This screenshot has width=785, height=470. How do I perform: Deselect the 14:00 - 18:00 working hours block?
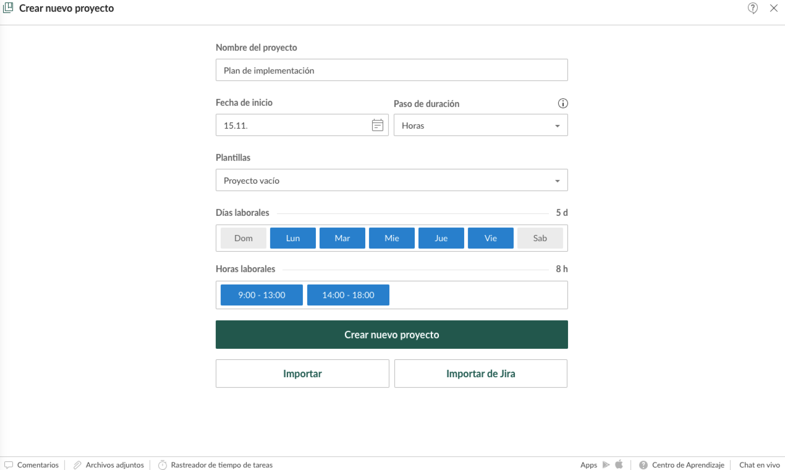tap(348, 295)
